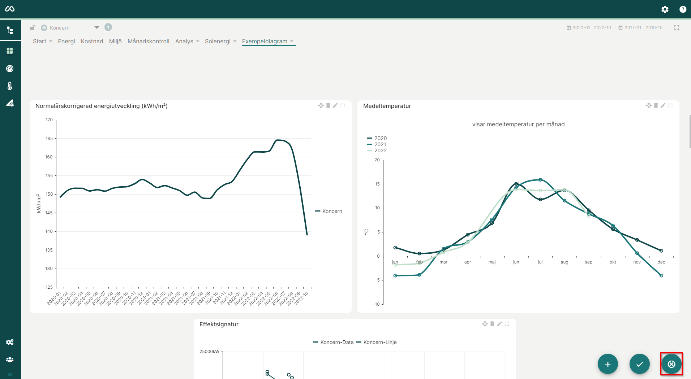The height and width of the screenshot is (379, 691).
Task: Open the calendar icon before 2020-01
Action: pos(568,28)
